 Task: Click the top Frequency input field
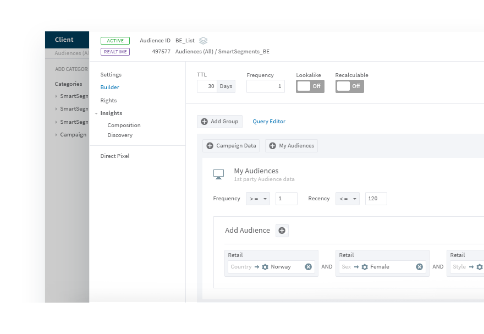point(266,86)
